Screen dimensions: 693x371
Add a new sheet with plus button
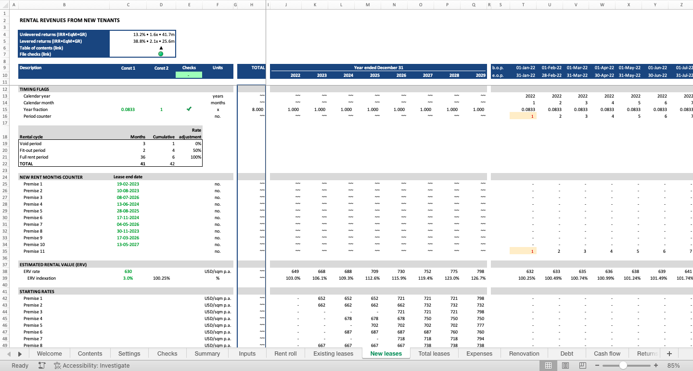click(669, 353)
